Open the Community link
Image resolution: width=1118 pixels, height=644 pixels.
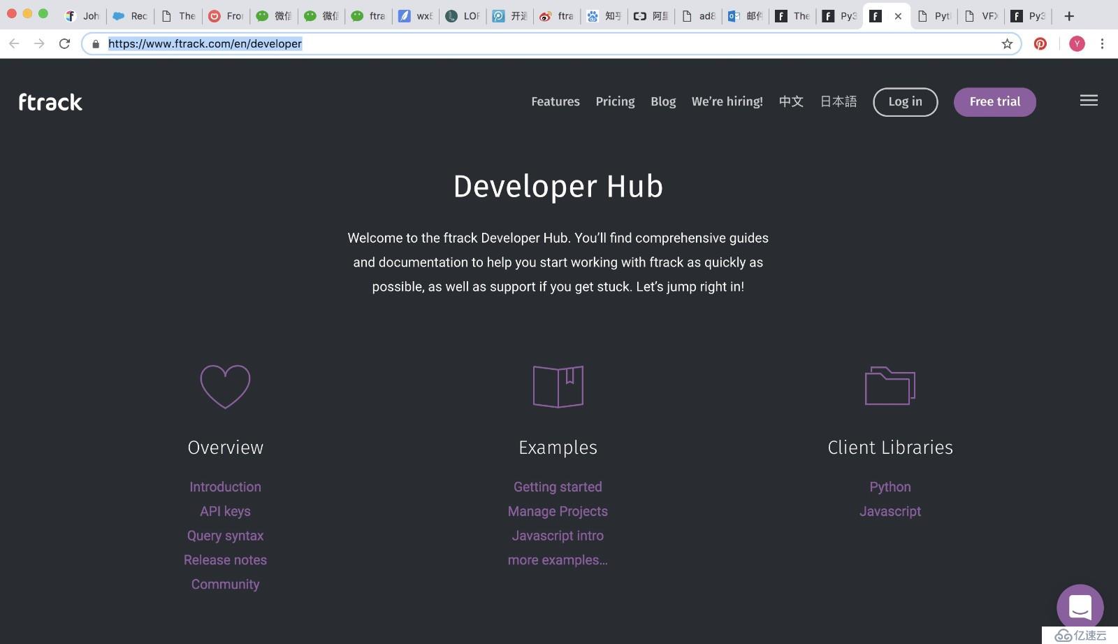click(225, 584)
